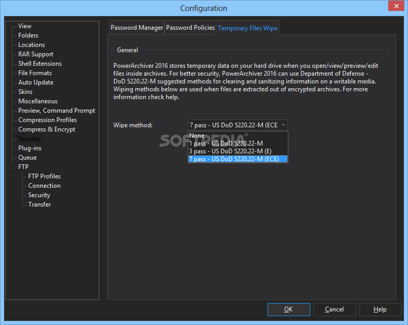Select the highlighted Security category above Plug-ins

pyautogui.click(x=29, y=139)
